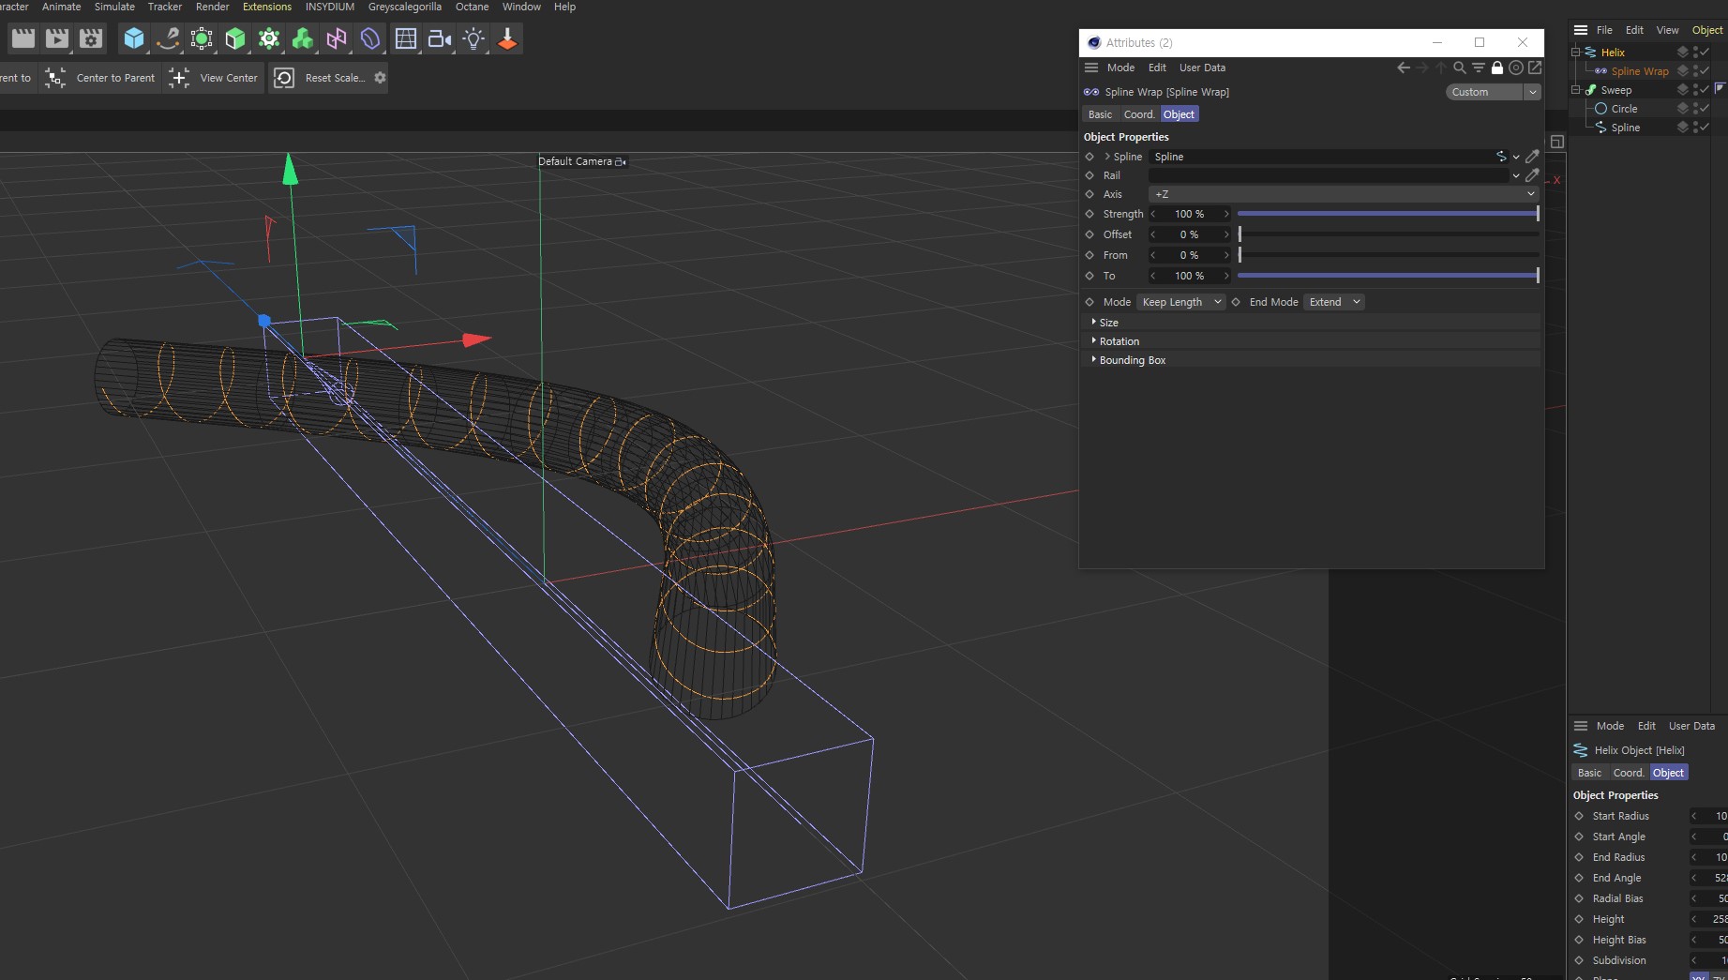
Task: Open the Object Manager File menu
Action: (1604, 30)
